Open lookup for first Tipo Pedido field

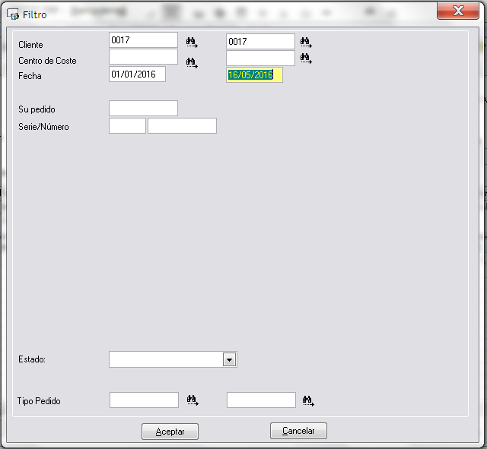point(193,400)
